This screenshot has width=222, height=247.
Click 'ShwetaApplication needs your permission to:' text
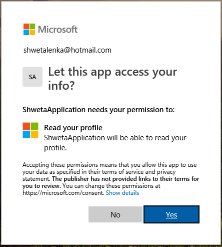[98, 110]
